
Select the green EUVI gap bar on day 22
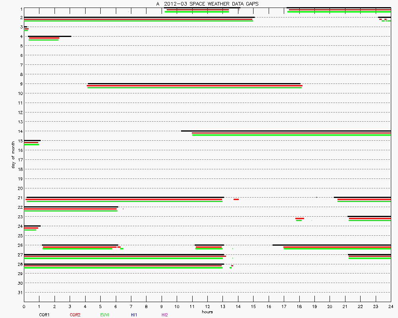[70, 211]
